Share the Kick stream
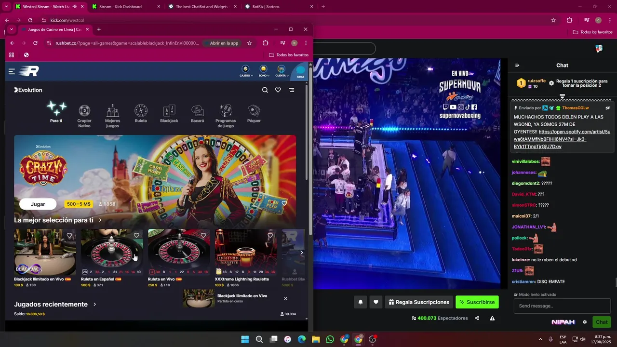 477,318
